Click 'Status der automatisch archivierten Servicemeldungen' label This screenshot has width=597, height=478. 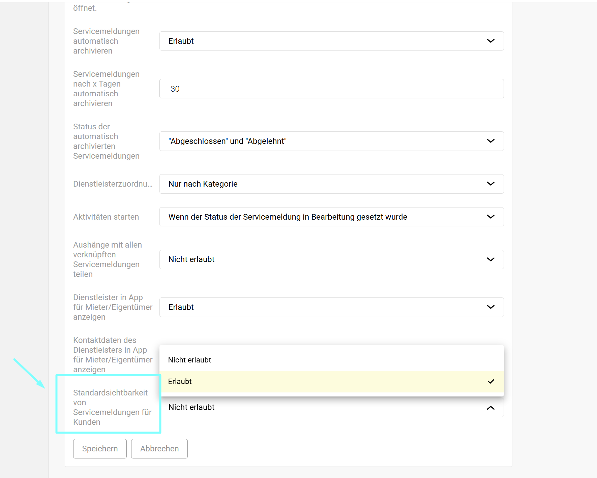(106, 141)
